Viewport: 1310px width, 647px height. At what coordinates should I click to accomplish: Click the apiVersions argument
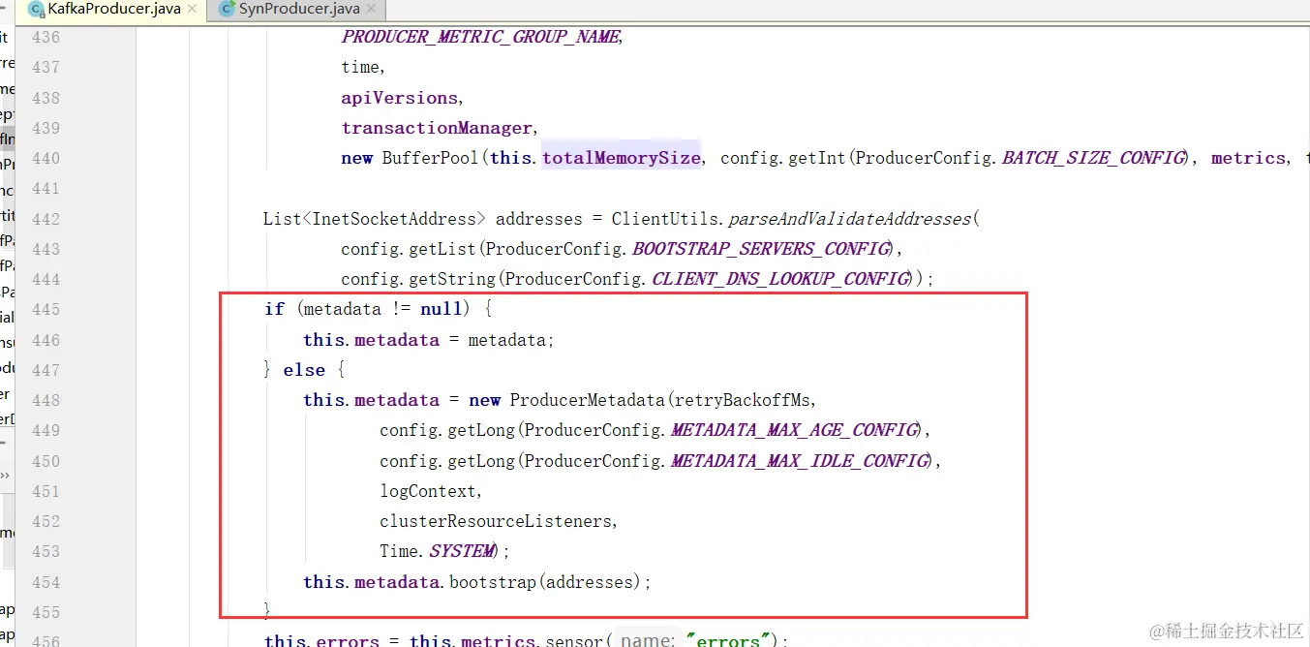tap(399, 98)
